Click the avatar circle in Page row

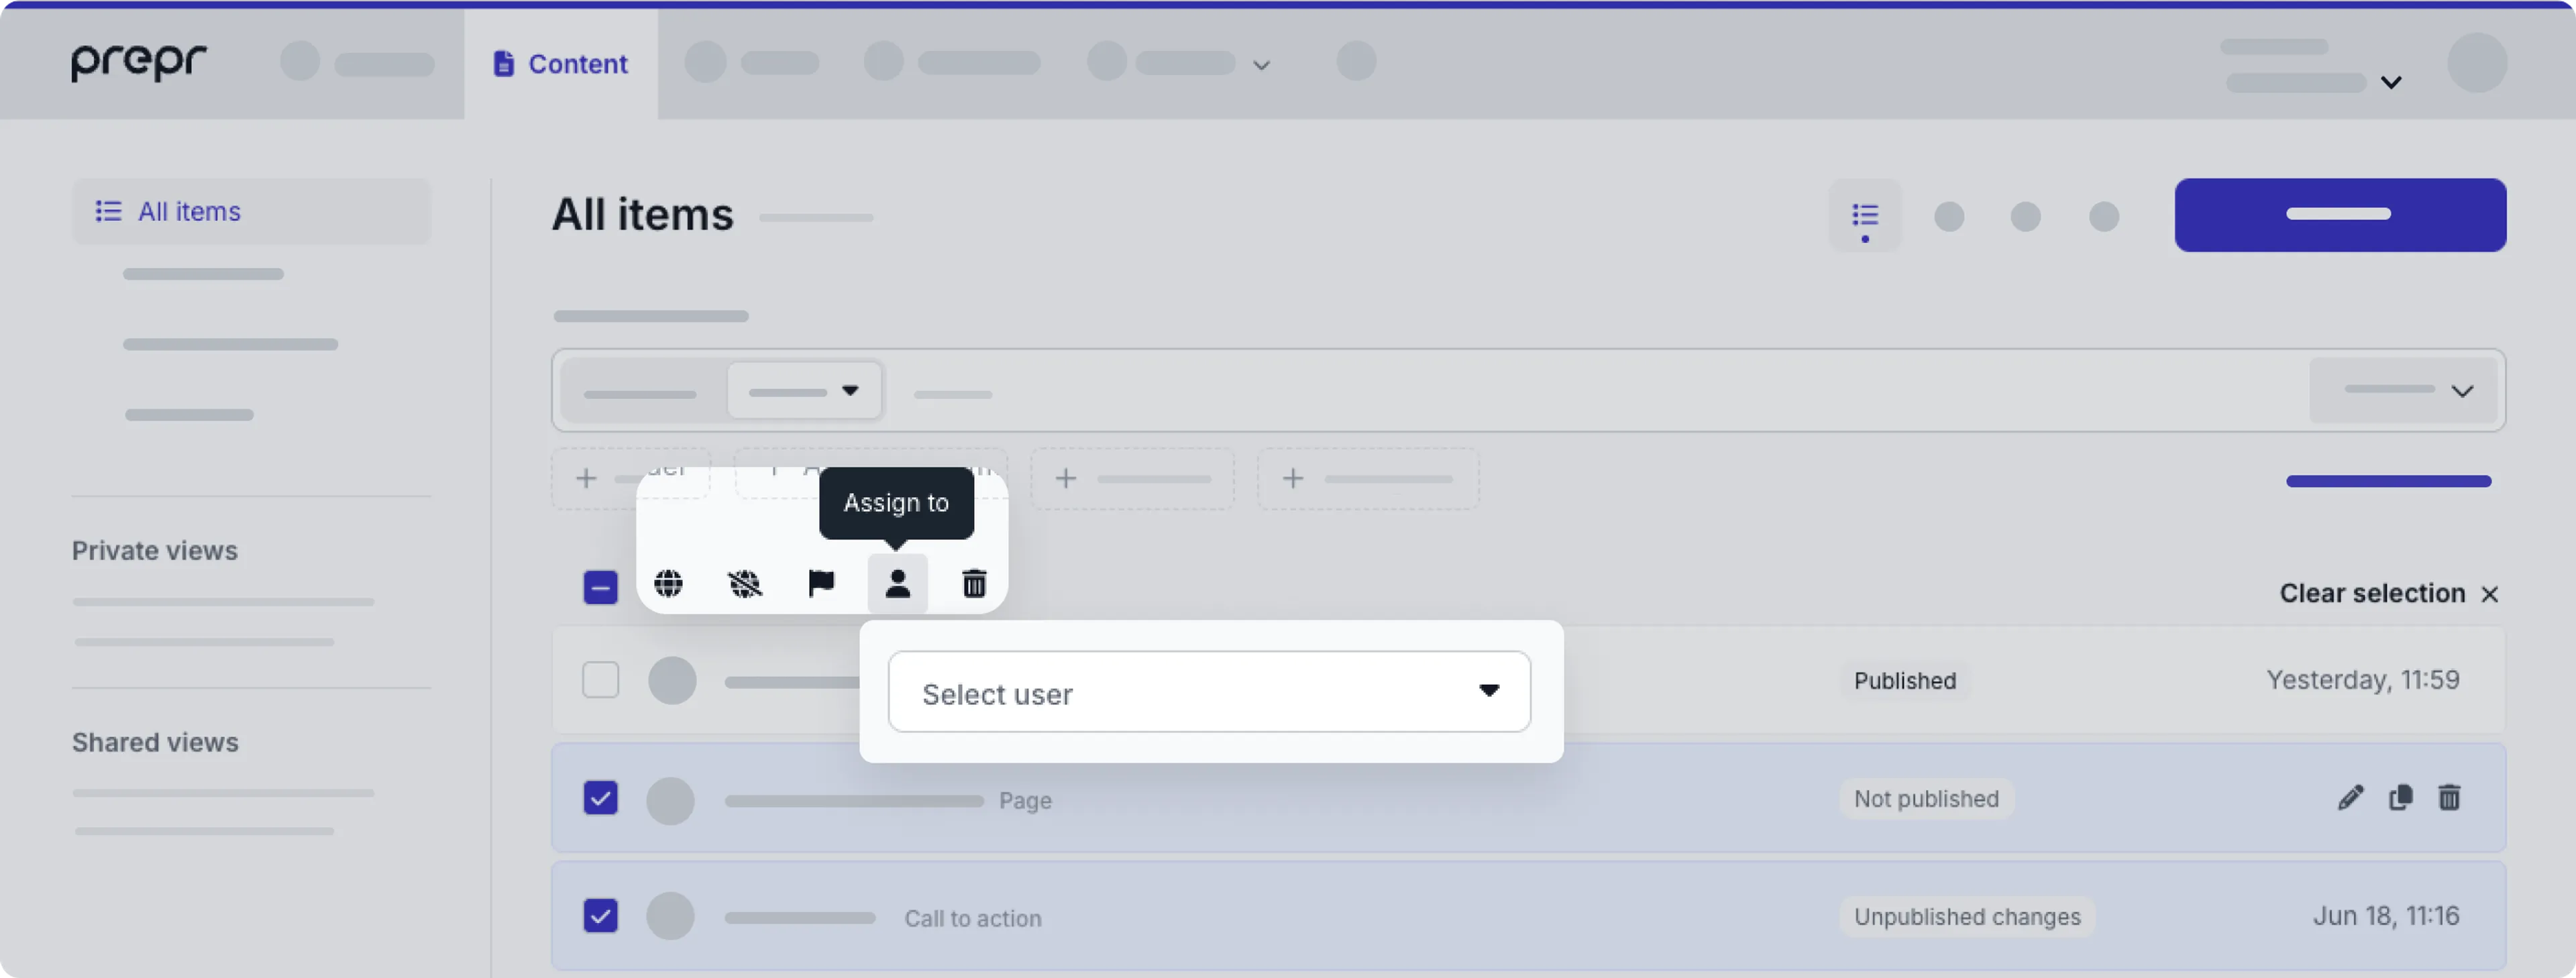tap(670, 801)
